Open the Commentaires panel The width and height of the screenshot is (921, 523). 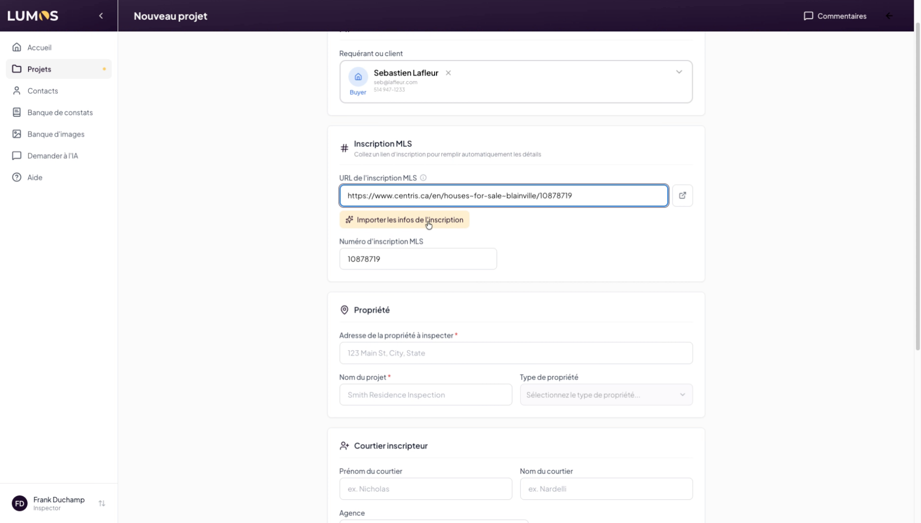pyautogui.click(x=835, y=16)
